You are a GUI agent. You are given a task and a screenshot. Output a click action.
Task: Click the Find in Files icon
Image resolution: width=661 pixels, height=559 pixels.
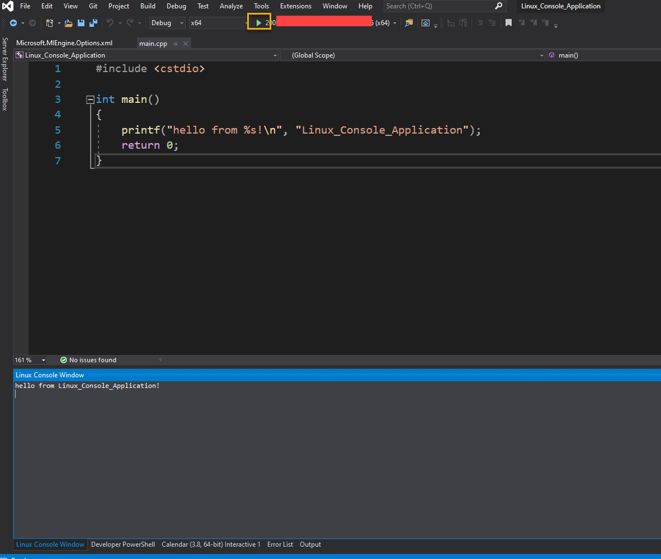(408, 23)
